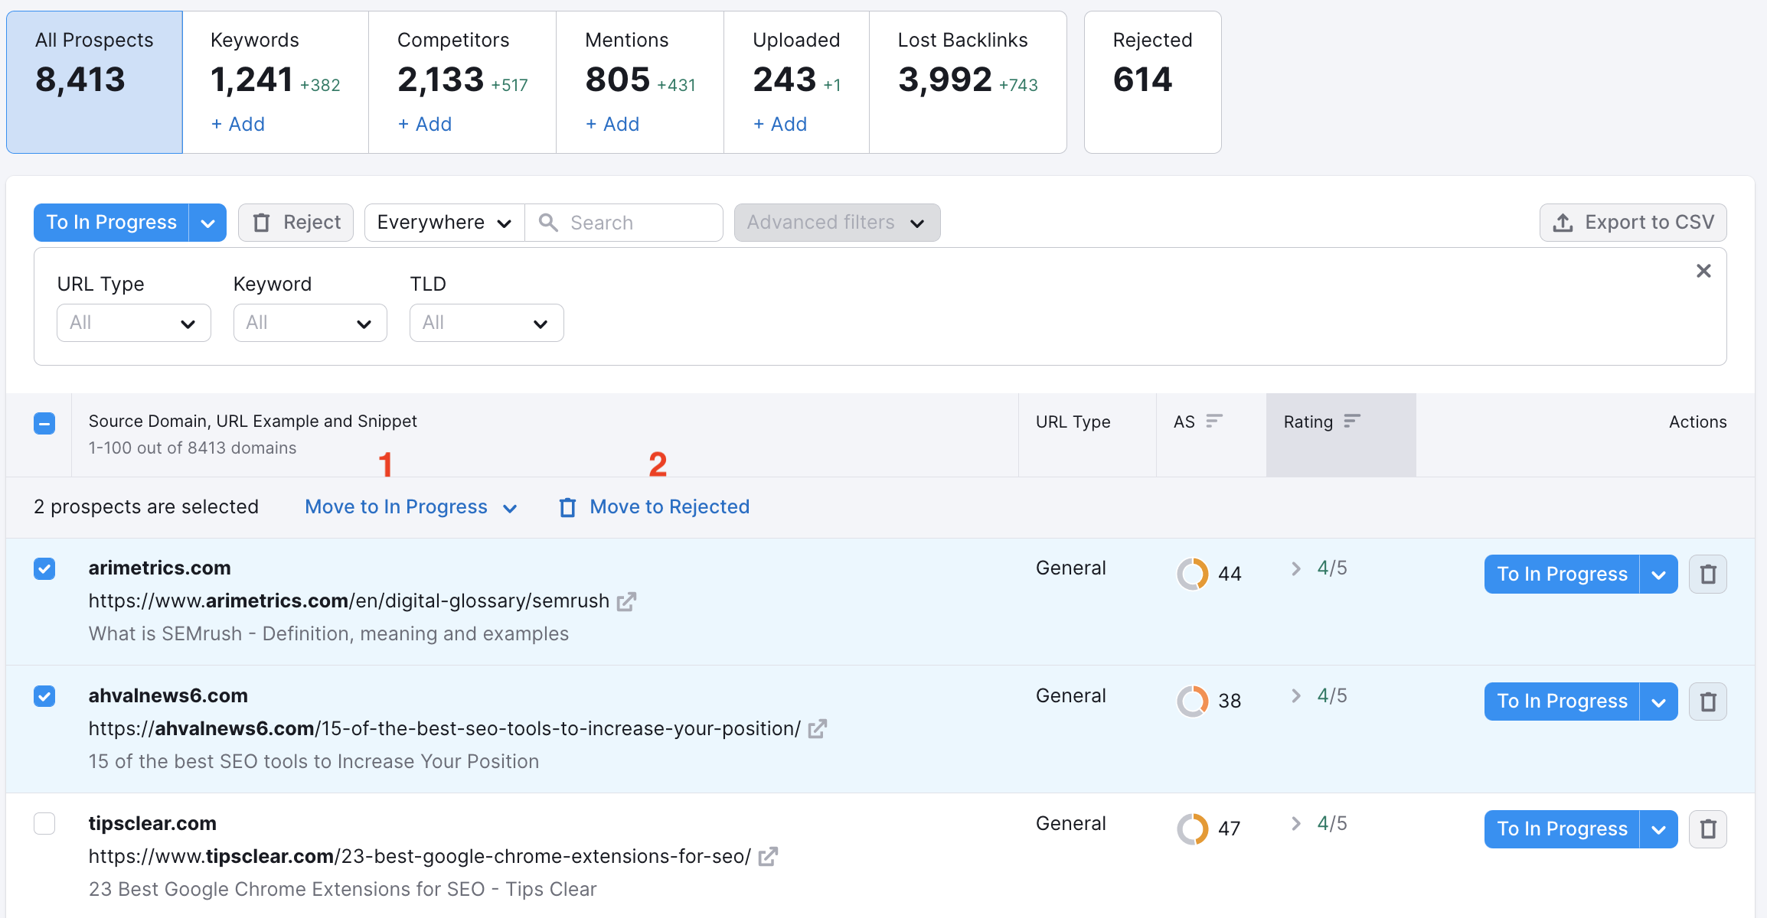
Task: Open tipsclear.com URL external link icon
Action: [768, 857]
